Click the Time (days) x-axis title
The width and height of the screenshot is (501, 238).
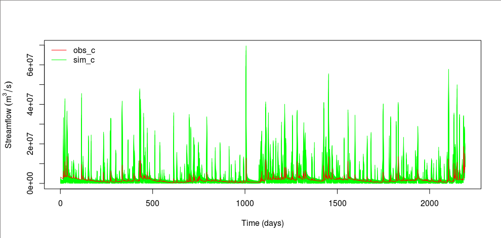click(x=263, y=223)
